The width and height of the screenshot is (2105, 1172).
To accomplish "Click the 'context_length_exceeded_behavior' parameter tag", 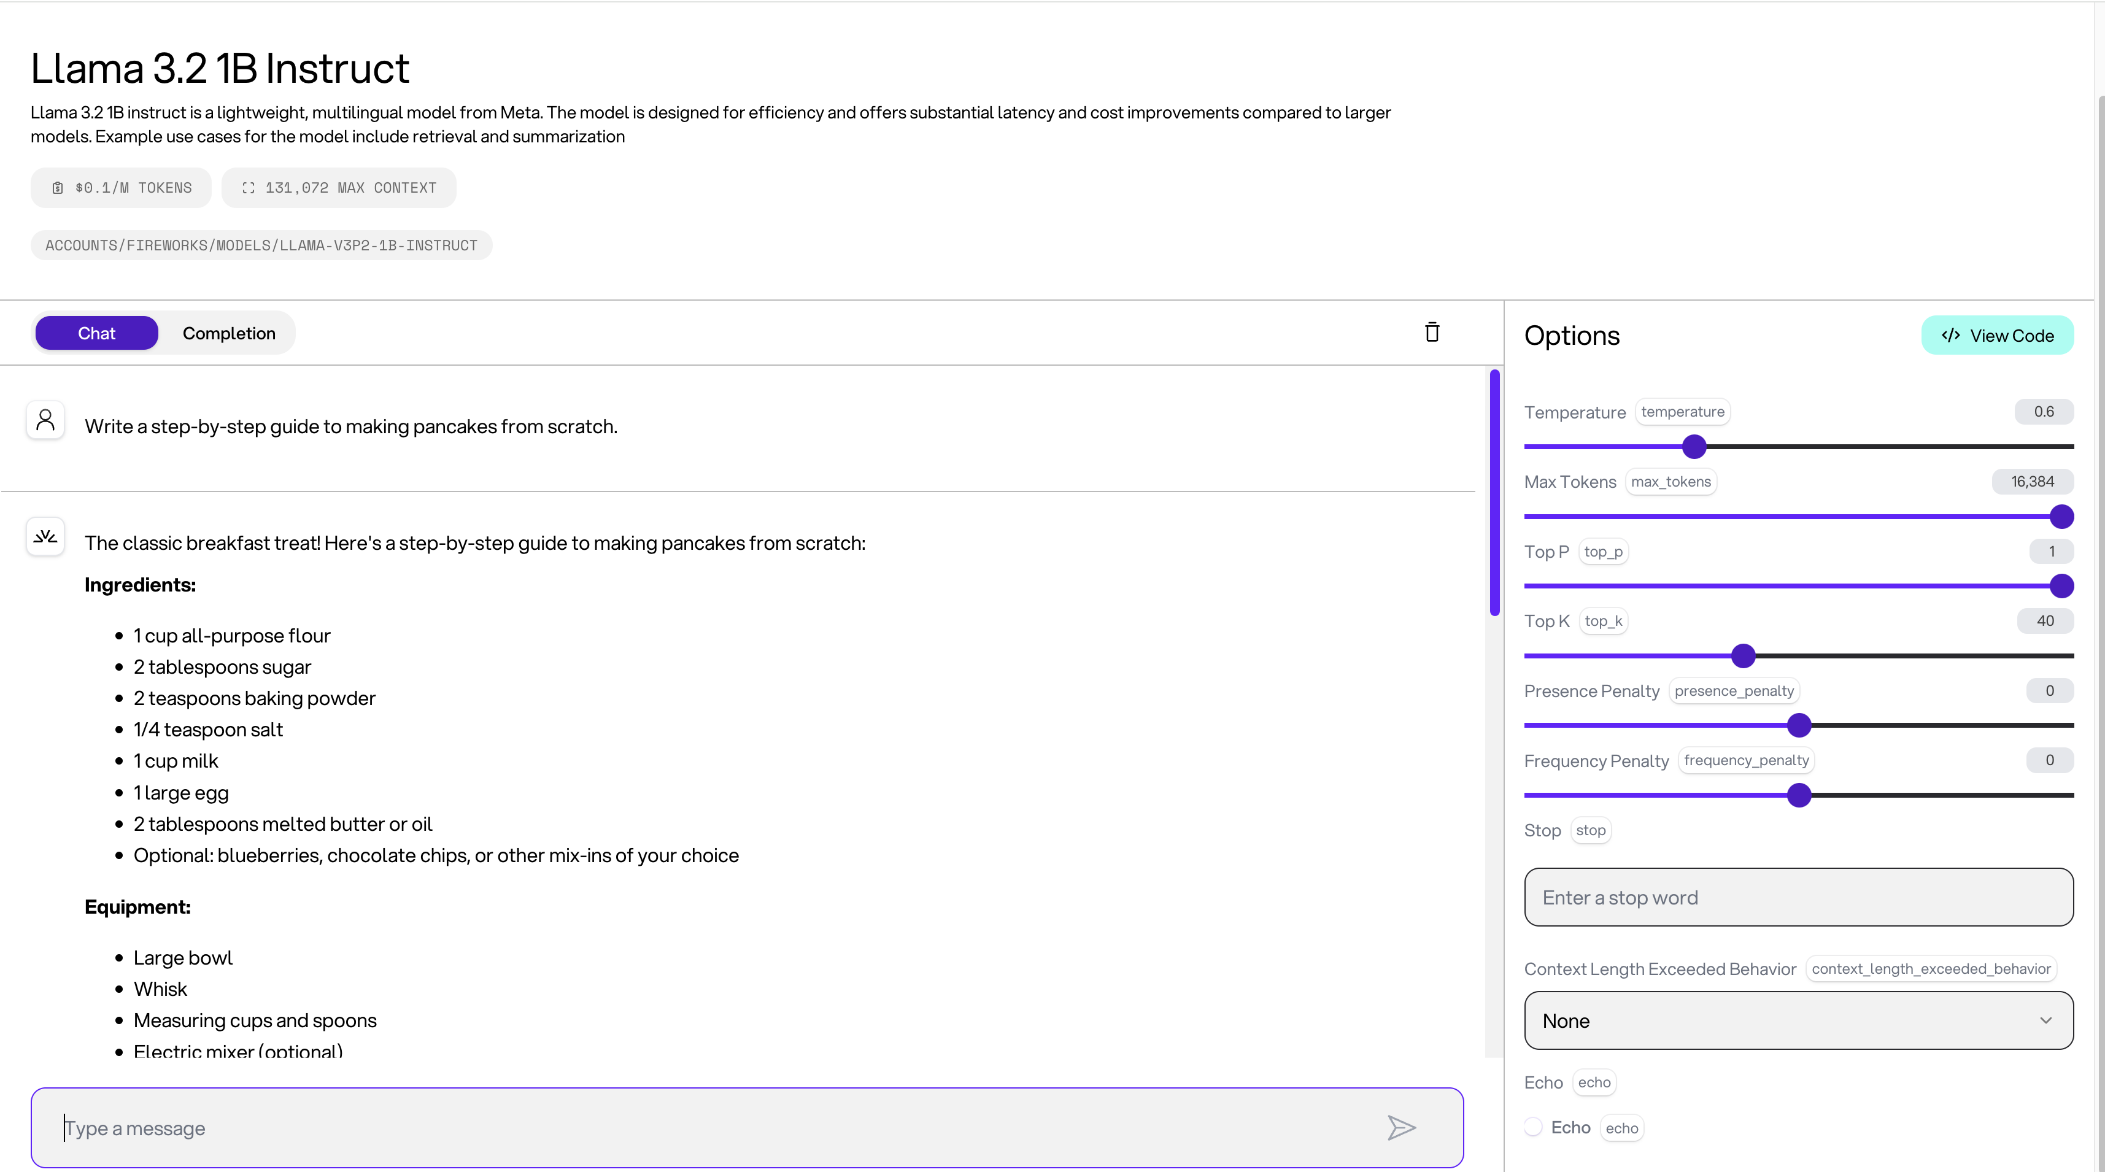I will click(1931, 968).
